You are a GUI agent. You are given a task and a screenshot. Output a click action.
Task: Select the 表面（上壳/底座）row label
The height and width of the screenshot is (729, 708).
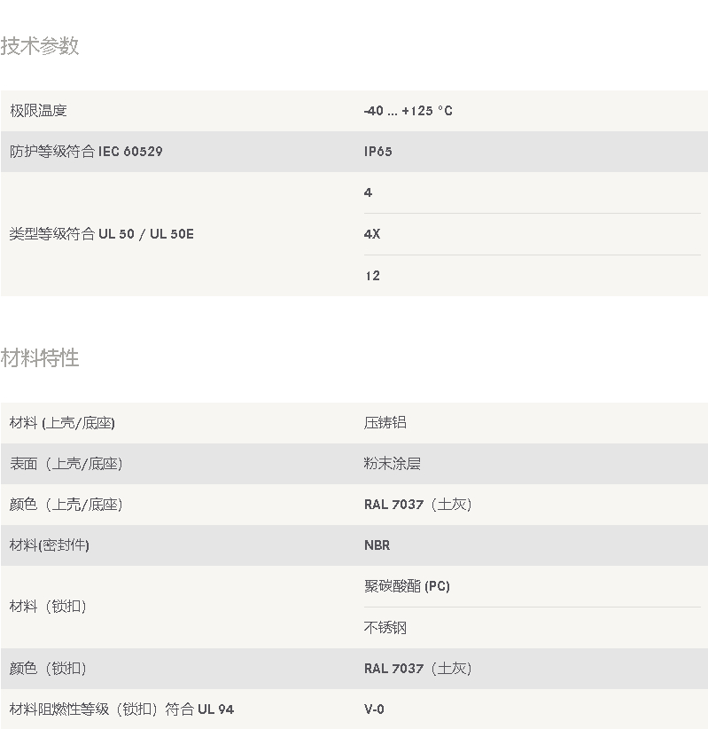click(x=66, y=464)
